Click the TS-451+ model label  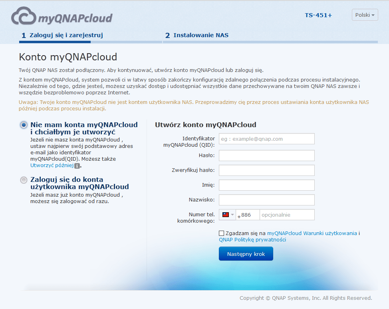[318, 15]
